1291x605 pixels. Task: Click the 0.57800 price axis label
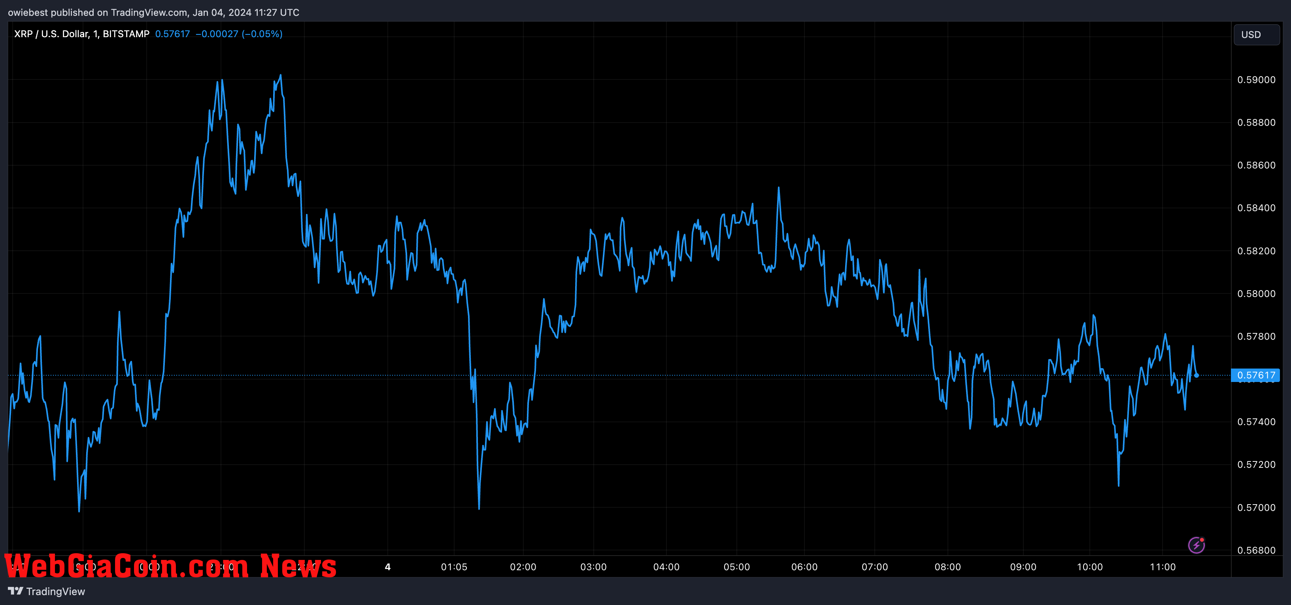(1257, 336)
